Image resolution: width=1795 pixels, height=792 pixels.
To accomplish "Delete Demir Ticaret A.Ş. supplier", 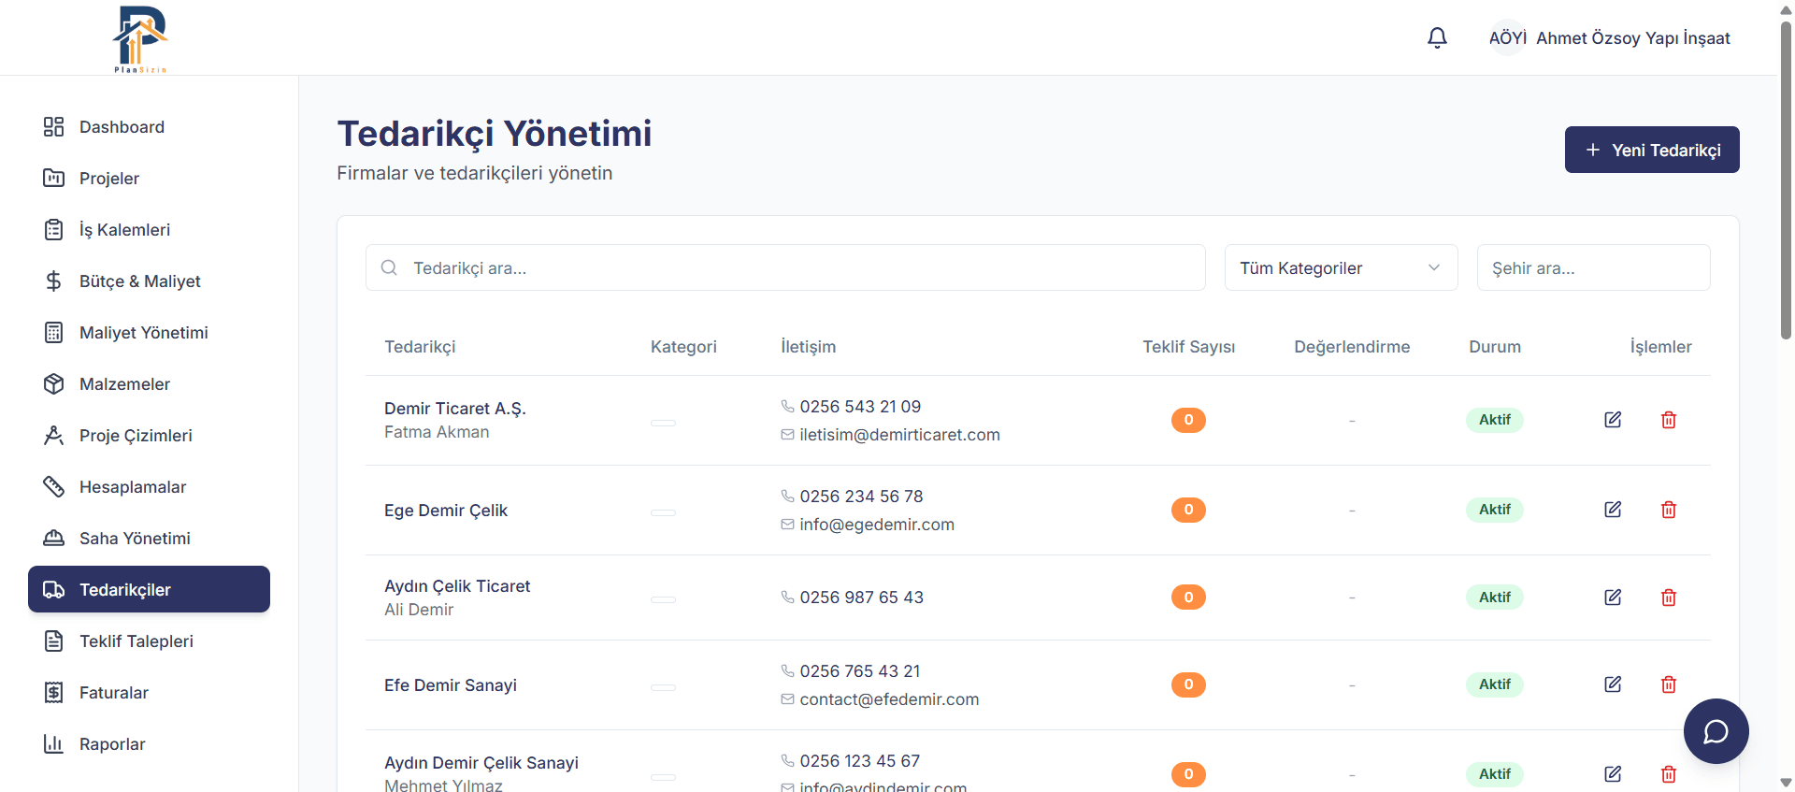I will 1669,420.
